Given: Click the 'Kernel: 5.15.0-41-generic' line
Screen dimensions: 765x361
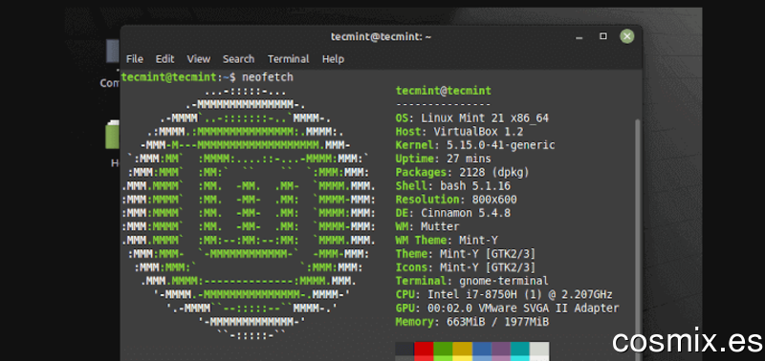Looking at the screenshot, I should pos(475,145).
